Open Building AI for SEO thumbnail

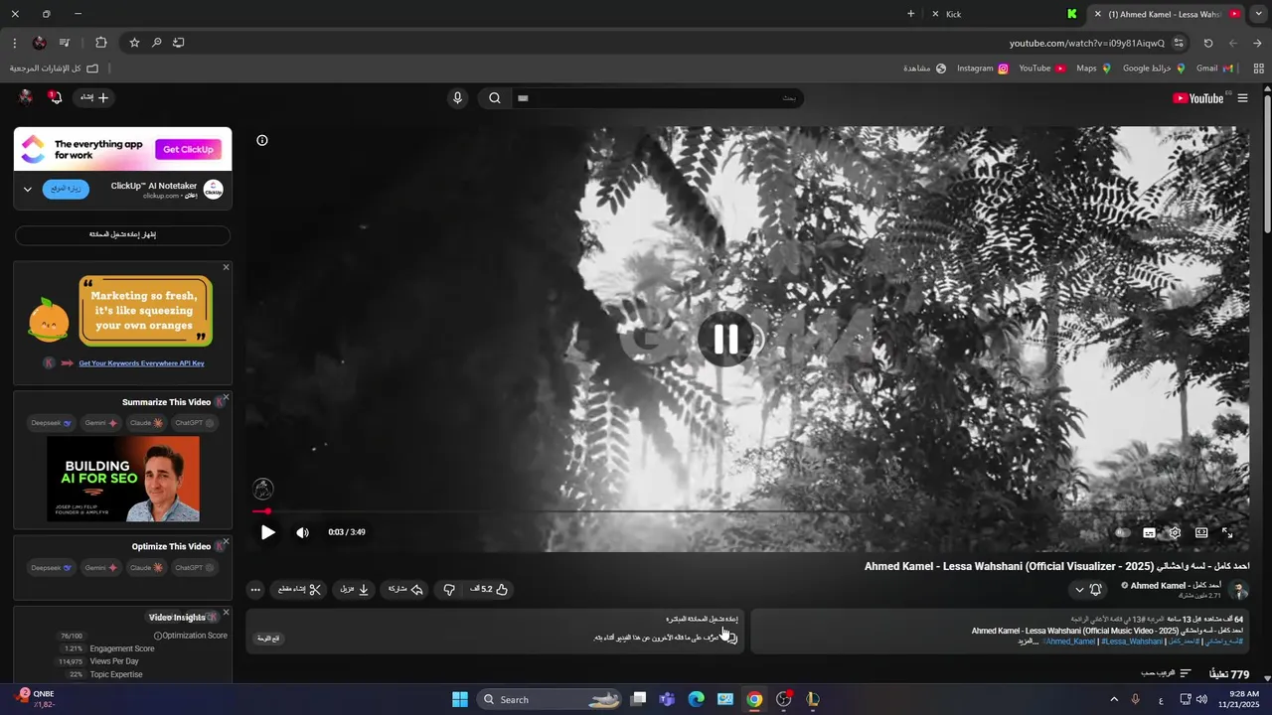[x=123, y=479]
